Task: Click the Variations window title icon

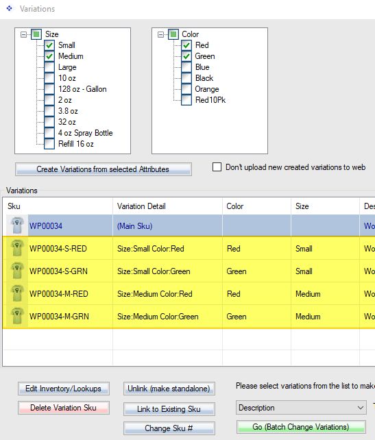Action: (10, 8)
